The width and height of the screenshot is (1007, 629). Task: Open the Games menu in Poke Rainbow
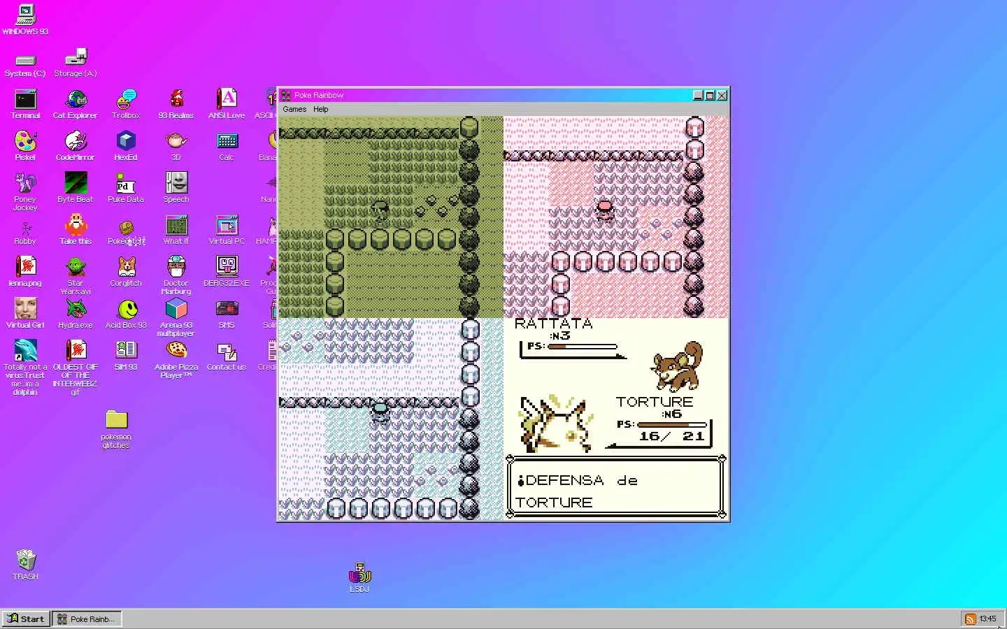click(x=294, y=109)
